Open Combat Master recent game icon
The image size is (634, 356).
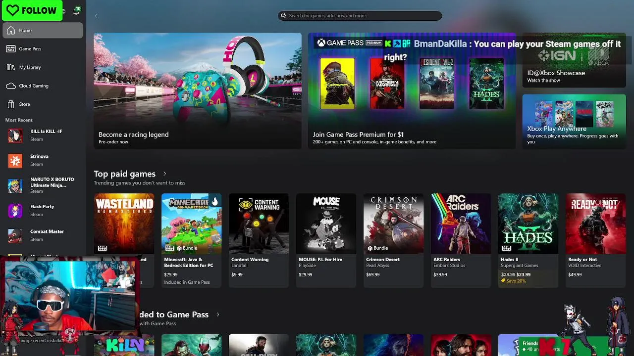(x=15, y=236)
